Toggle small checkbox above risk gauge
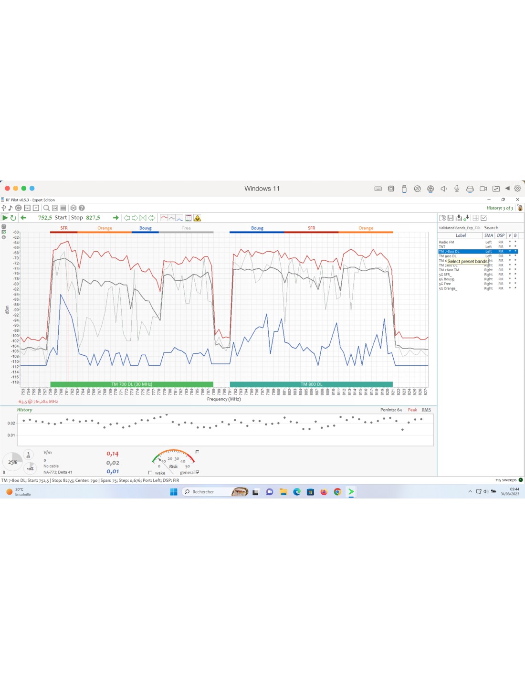Screen dimensions: 525x679 point(197,452)
